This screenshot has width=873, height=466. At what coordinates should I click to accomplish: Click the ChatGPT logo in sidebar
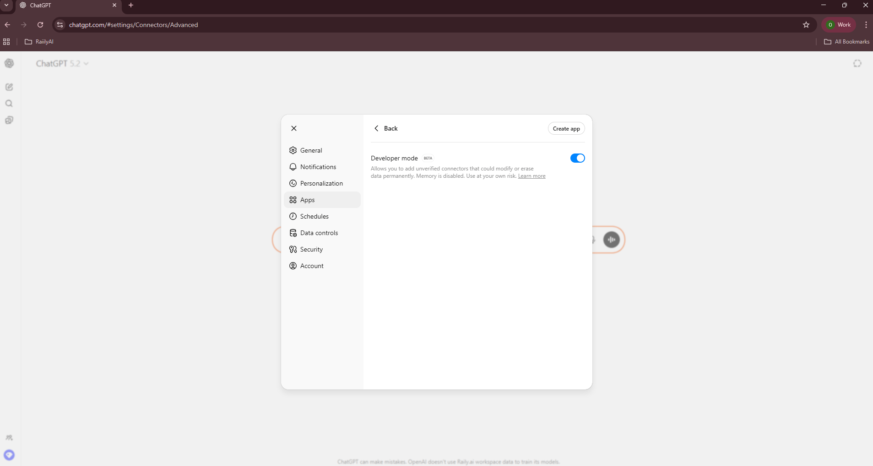9,63
